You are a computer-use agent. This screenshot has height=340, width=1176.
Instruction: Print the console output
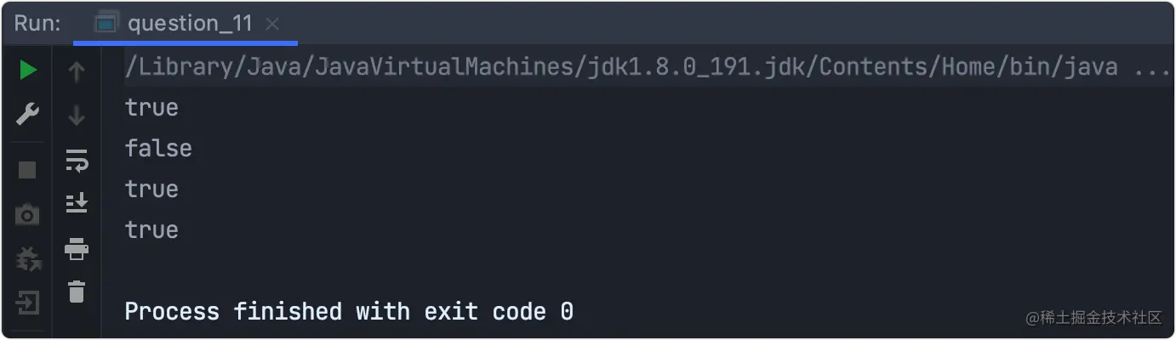tap(77, 249)
